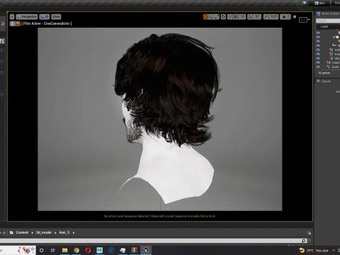Toggle scale snapping icon
The image size is (340, 255).
click(266, 17)
